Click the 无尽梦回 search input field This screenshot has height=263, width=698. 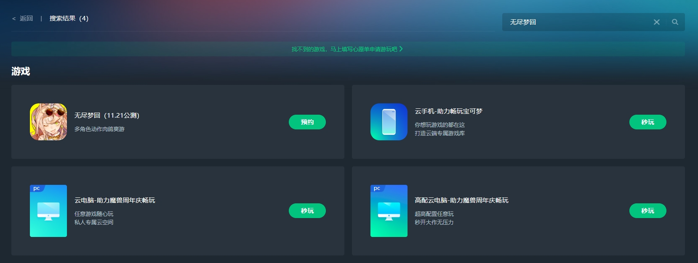[577, 22]
